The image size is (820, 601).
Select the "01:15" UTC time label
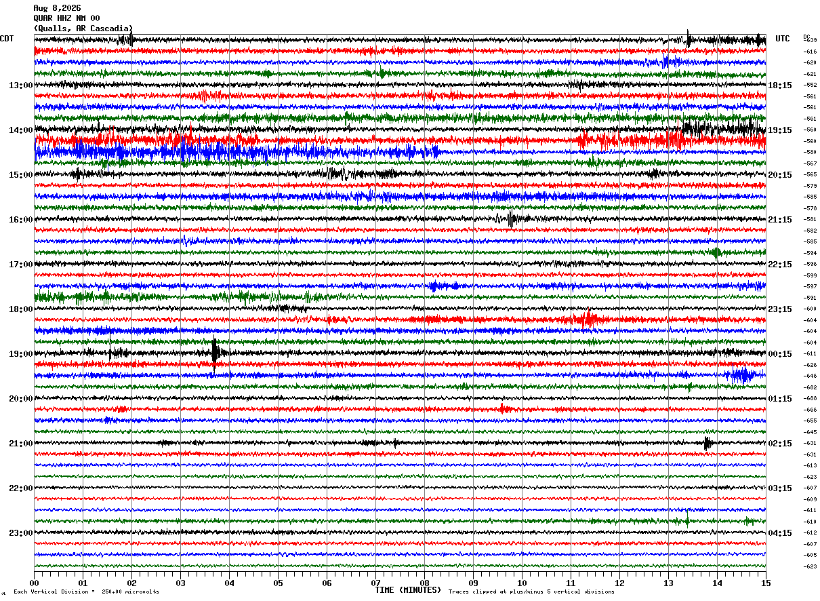[781, 399]
